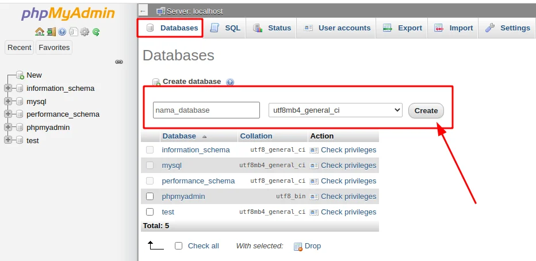The image size is (536, 261).
Task: Click the Database column header to sort
Action: tap(179, 136)
